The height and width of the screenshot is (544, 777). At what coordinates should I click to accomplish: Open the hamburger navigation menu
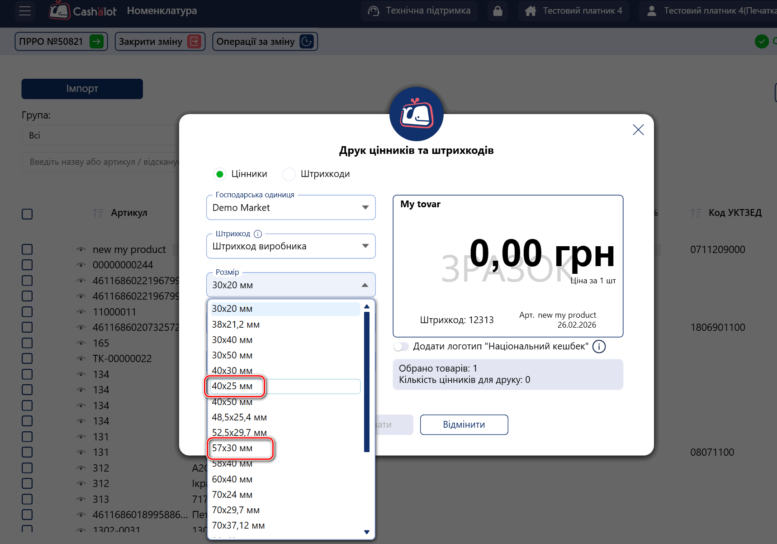(25, 11)
